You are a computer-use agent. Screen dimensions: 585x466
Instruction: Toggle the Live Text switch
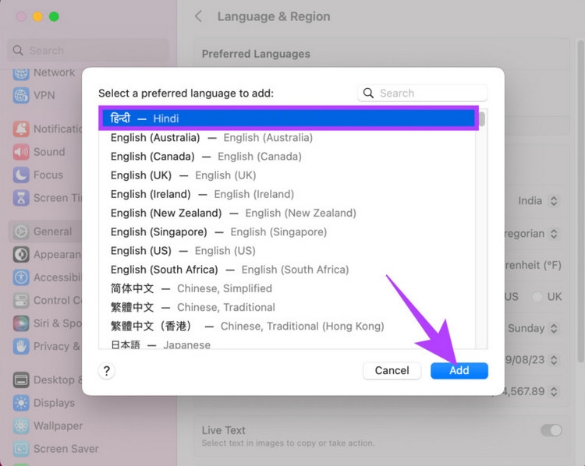click(x=551, y=430)
